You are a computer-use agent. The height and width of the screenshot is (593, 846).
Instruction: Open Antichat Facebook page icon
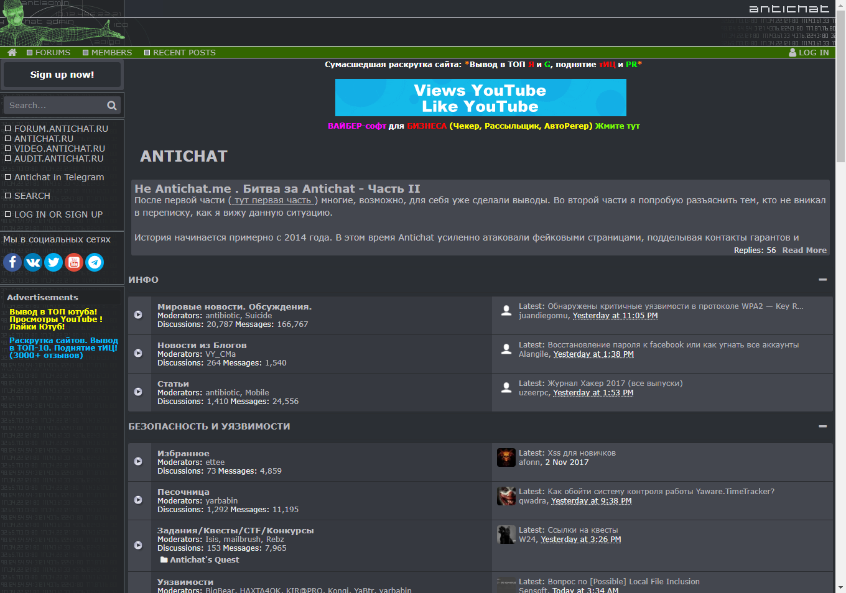12,262
